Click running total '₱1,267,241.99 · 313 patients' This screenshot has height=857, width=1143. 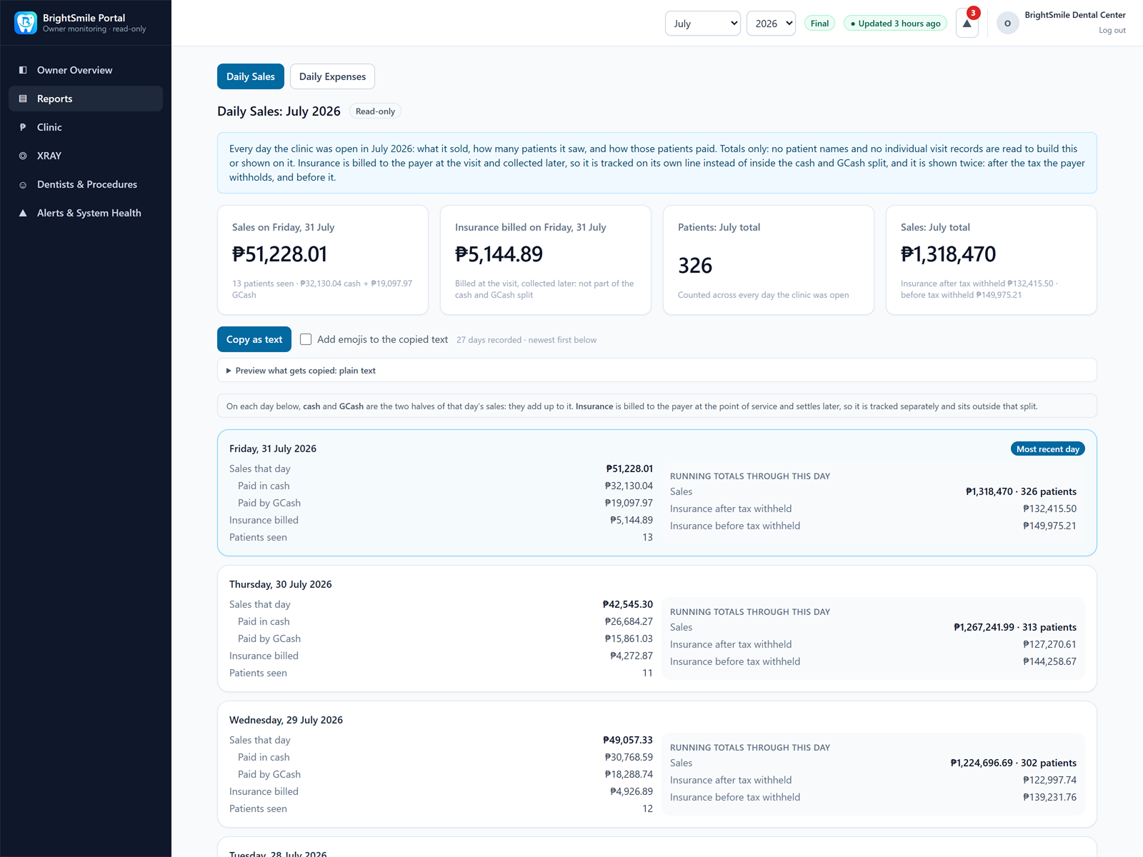[1015, 627]
